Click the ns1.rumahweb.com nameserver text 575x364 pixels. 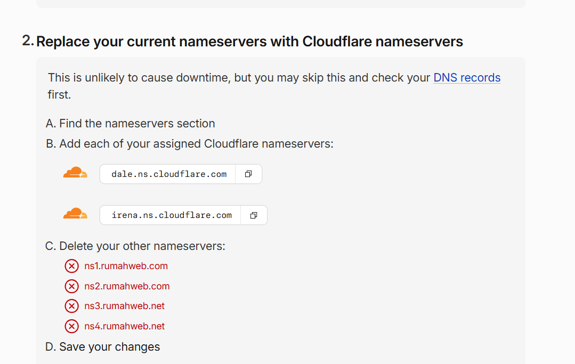pos(126,266)
